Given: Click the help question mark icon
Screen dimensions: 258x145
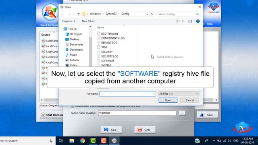Looking at the screenshot, I should [198, 21].
